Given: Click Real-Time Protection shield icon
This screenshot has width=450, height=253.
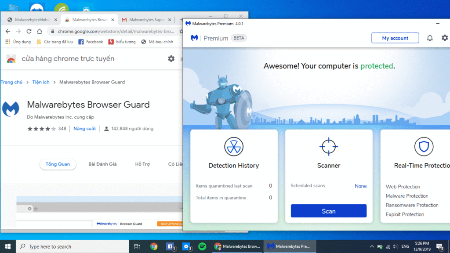Looking at the screenshot, I should [424, 147].
